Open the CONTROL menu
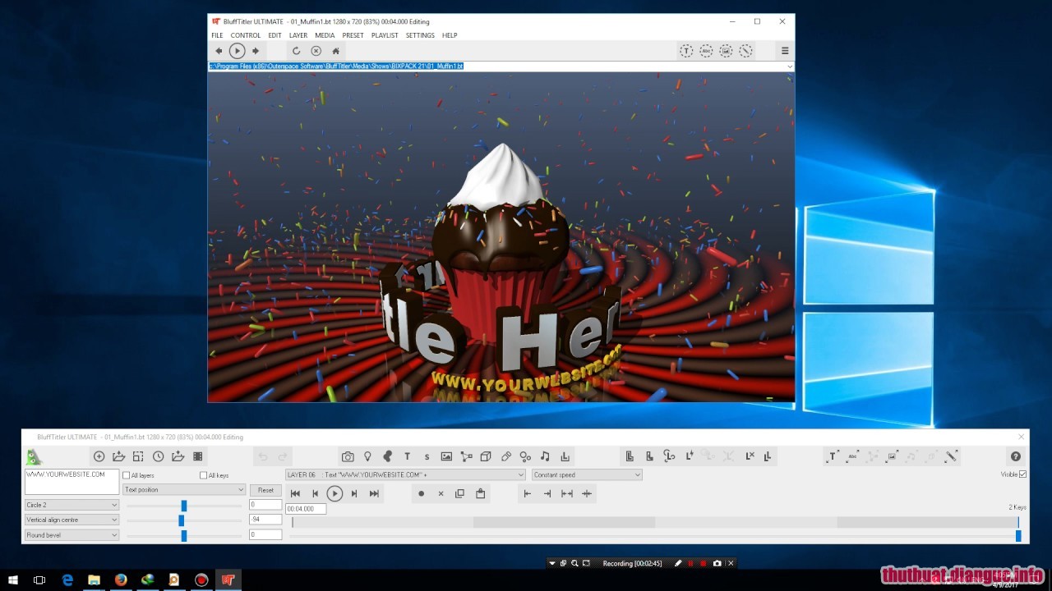 [x=246, y=35]
